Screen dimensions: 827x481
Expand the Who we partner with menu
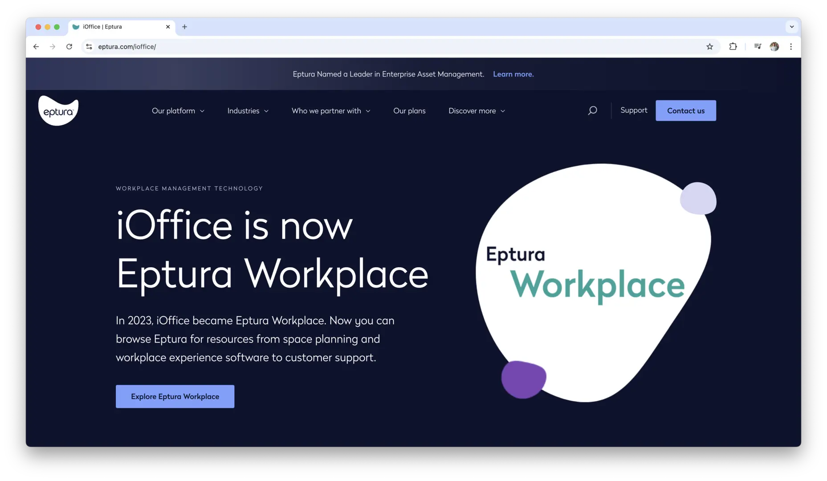(x=331, y=110)
